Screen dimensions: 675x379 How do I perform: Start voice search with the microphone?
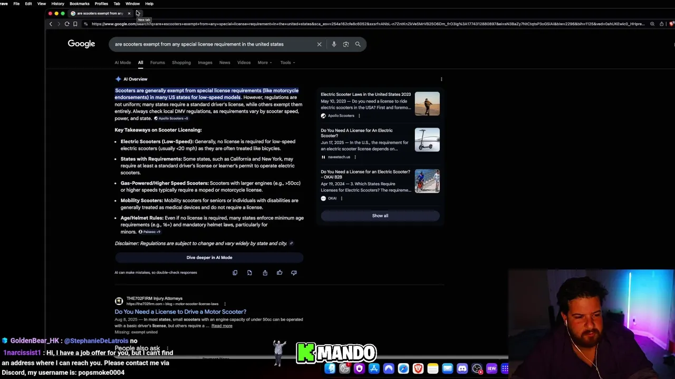pyautogui.click(x=334, y=44)
